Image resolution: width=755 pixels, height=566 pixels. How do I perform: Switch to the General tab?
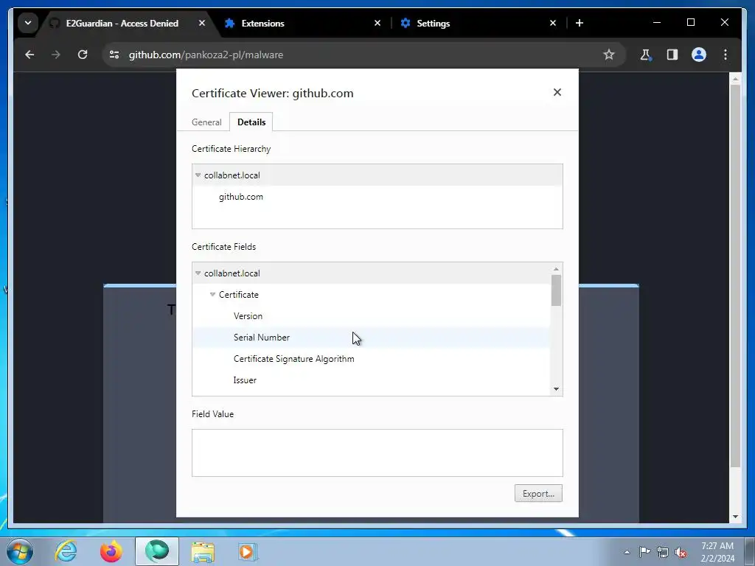(206, 122)
